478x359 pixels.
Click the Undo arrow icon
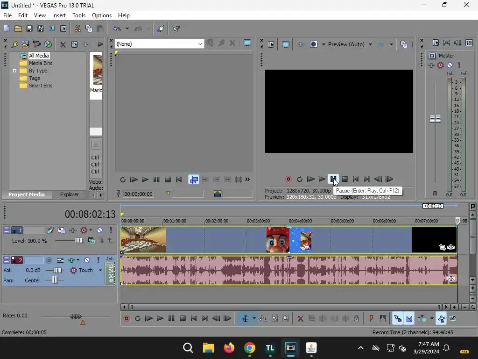[x=117, y=29]
